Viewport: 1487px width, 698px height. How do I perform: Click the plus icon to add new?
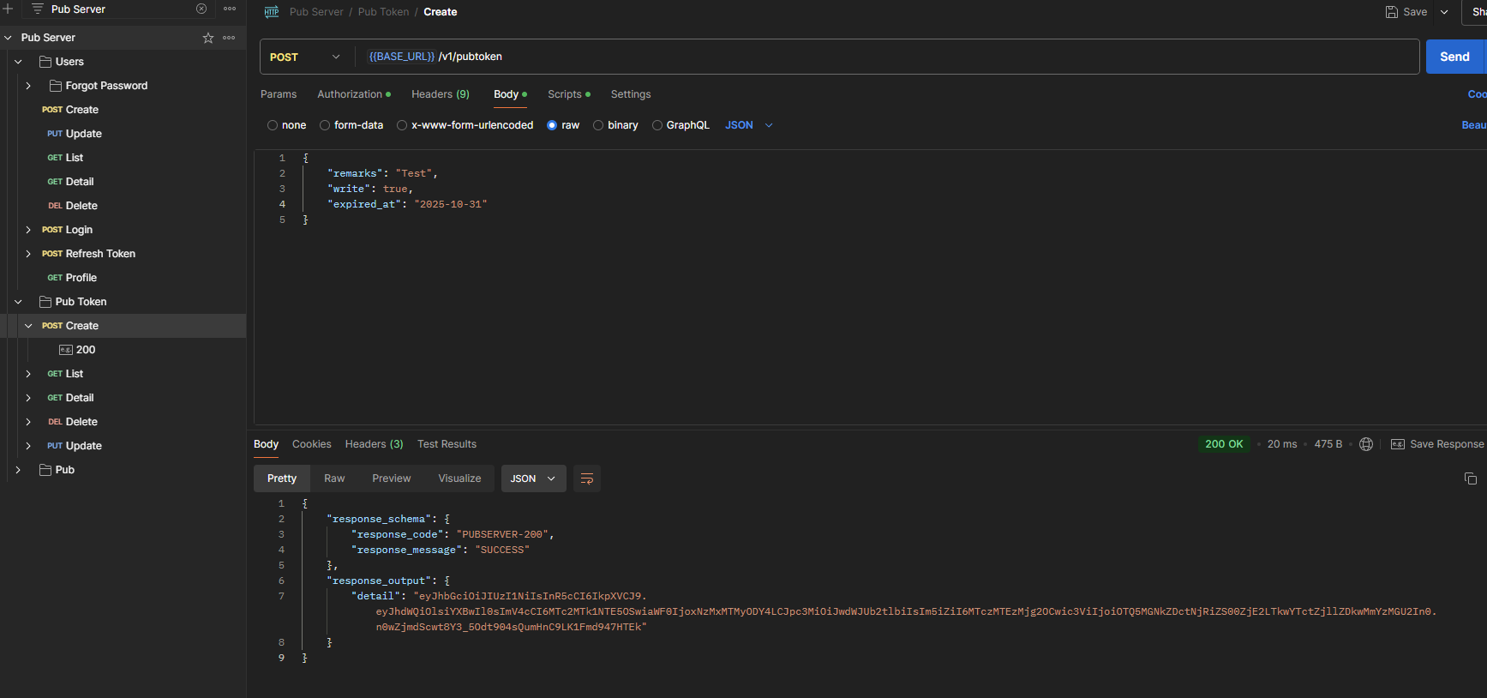[8, 9]
